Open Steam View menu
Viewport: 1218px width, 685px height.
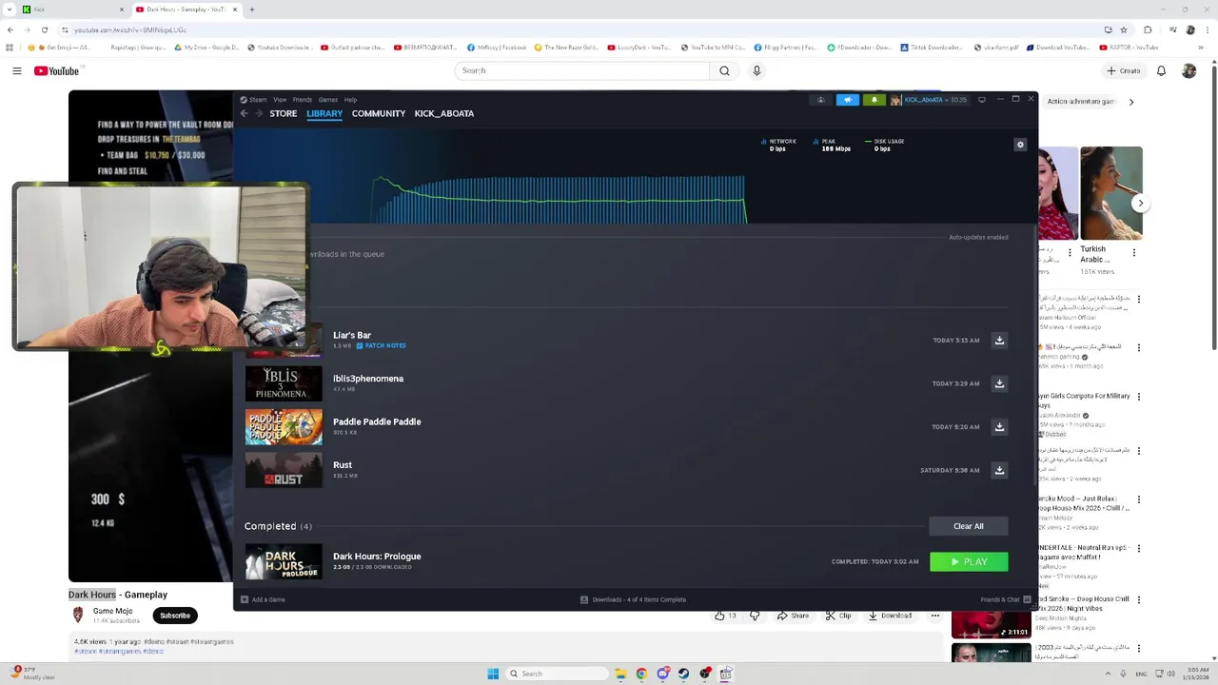click(280, 100)
